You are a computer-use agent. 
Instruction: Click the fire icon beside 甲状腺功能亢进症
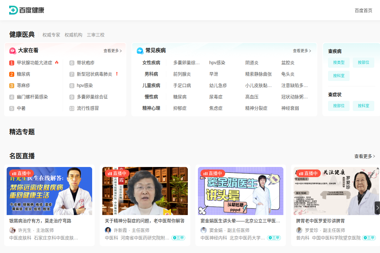tap(57, 63)
